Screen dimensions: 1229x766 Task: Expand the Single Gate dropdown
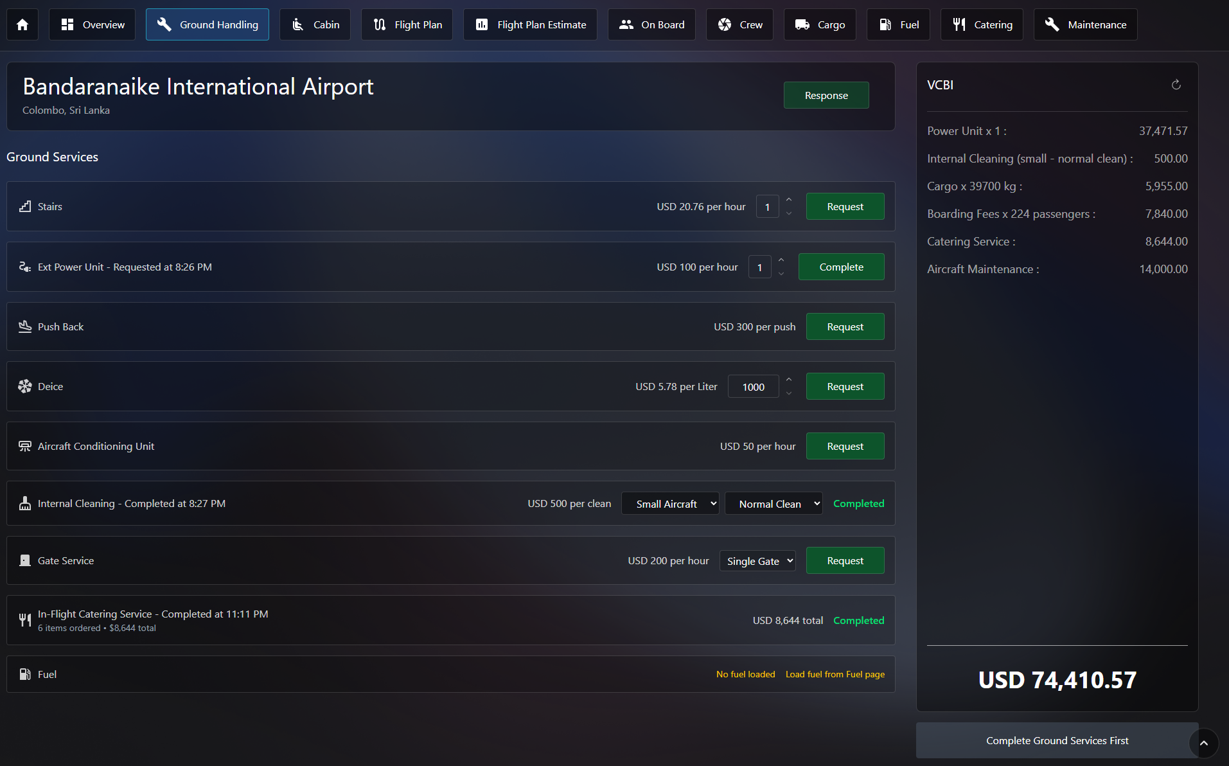pos(757,561)
